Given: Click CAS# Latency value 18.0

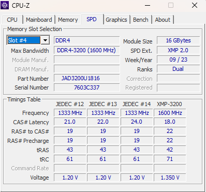Looking at the screenshot, I should [170, 122].
